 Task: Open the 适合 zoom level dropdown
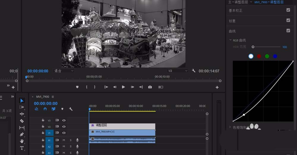click(x=64, y=71)
